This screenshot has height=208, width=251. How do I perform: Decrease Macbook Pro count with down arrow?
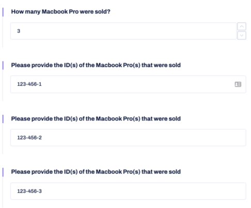coord(242,36)
